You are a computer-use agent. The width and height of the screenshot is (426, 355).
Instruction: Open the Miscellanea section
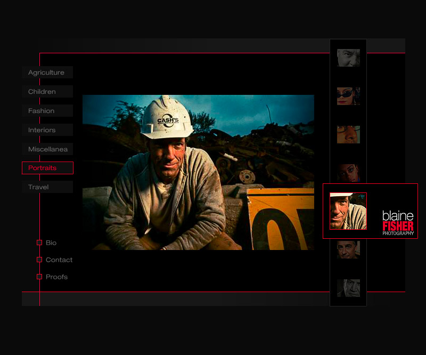(x=47, y=149)
